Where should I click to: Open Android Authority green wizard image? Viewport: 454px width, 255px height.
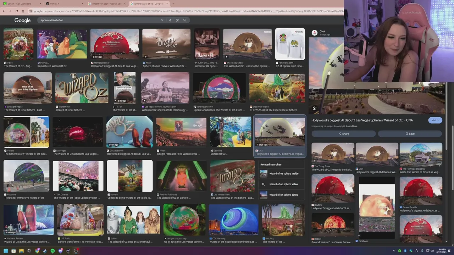point(181,176)
